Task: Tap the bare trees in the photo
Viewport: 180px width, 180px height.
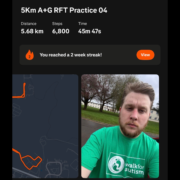Action: (101, 92)
